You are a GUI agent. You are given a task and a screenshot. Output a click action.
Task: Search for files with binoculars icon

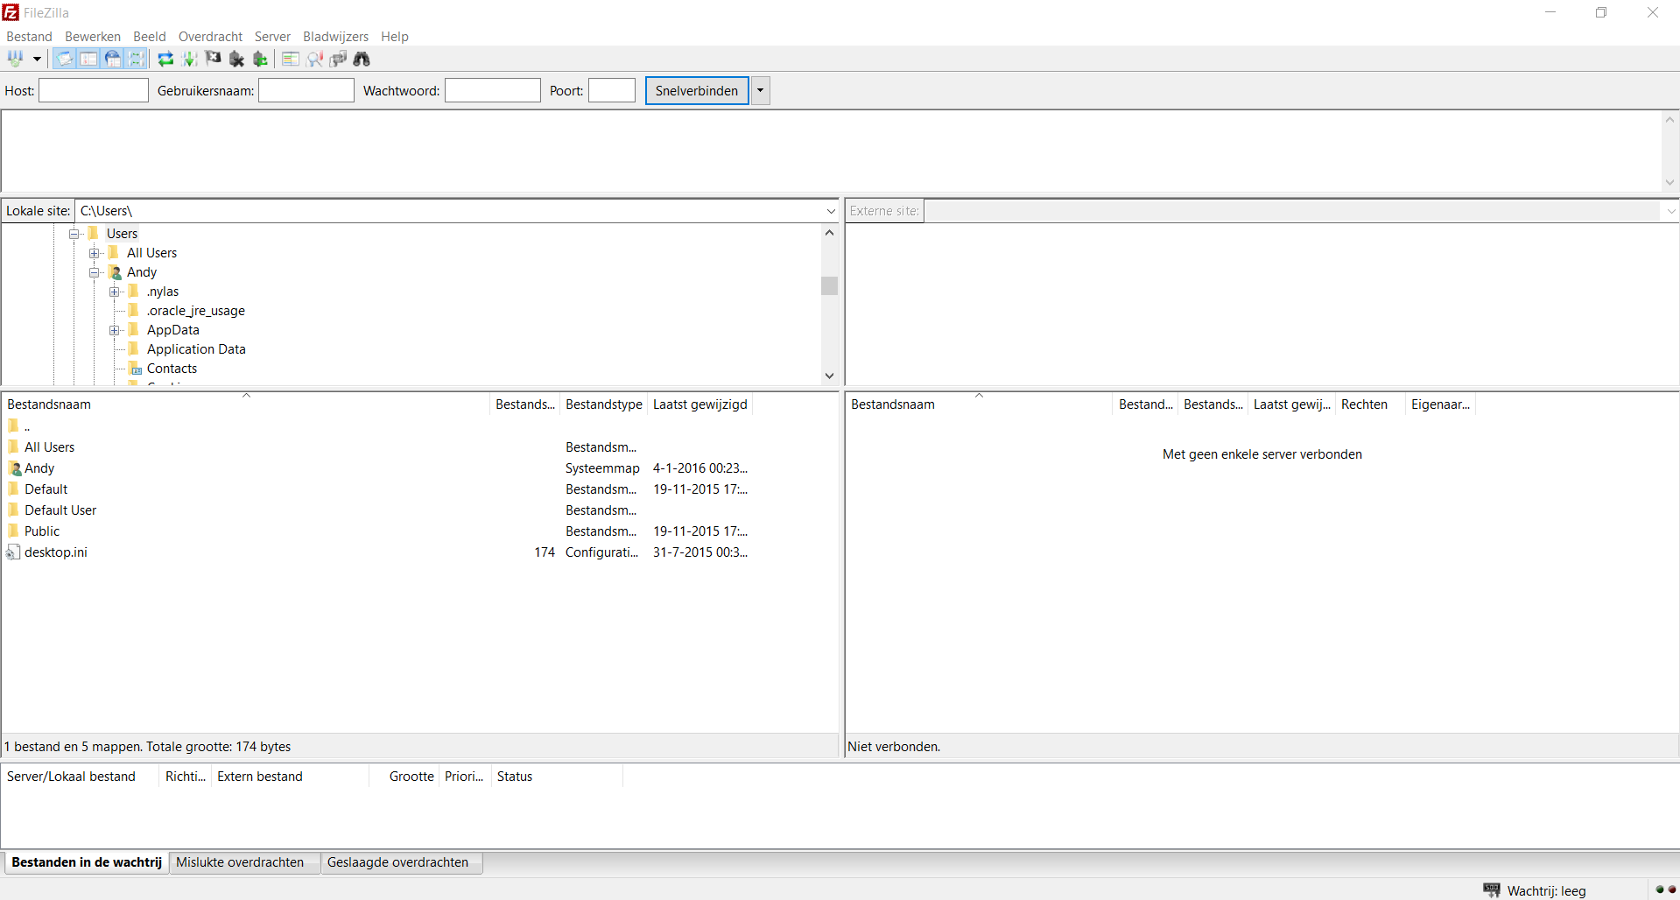tap(362, 59)
